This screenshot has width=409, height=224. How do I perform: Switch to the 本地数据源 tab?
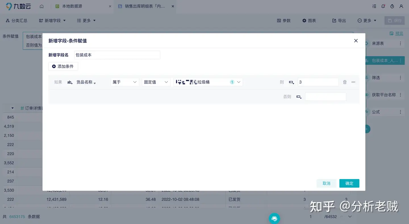(72, 6)
